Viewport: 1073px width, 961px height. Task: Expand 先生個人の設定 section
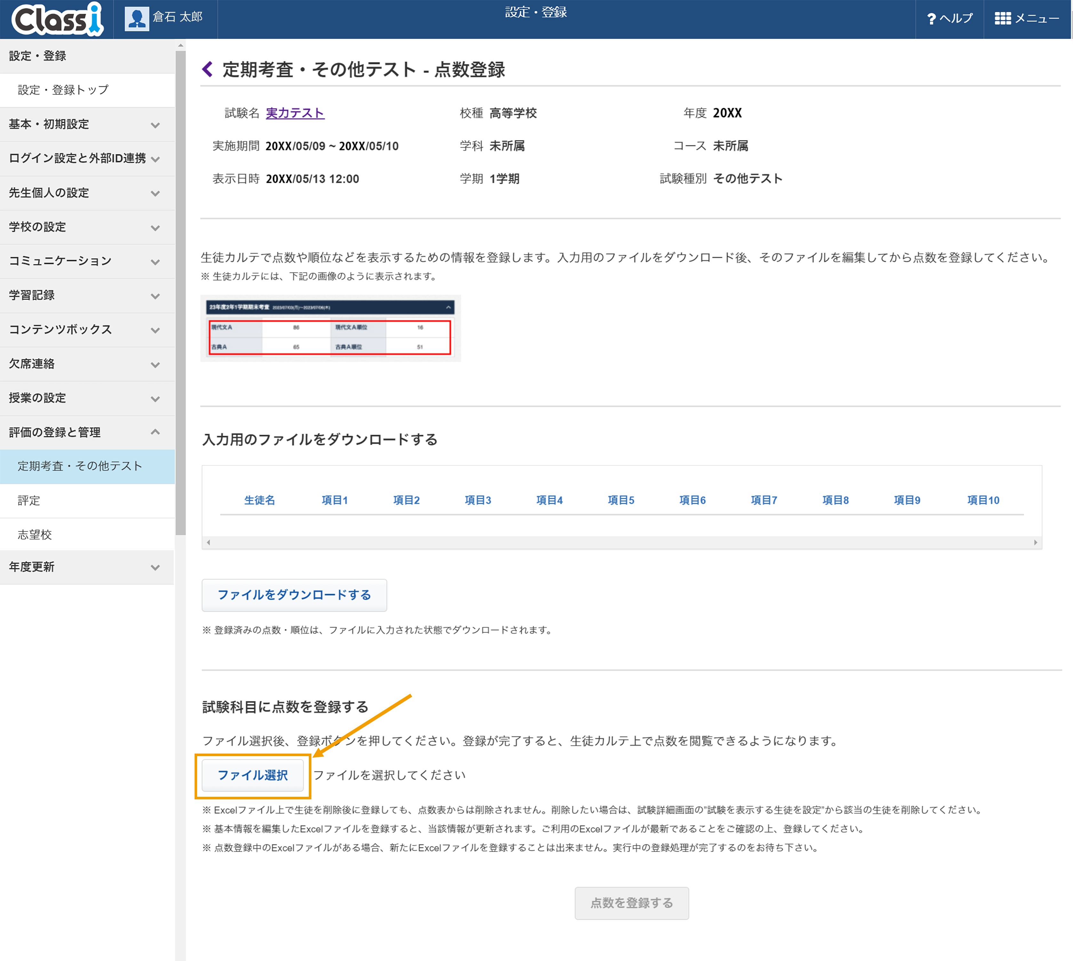[x=87, y=193]
